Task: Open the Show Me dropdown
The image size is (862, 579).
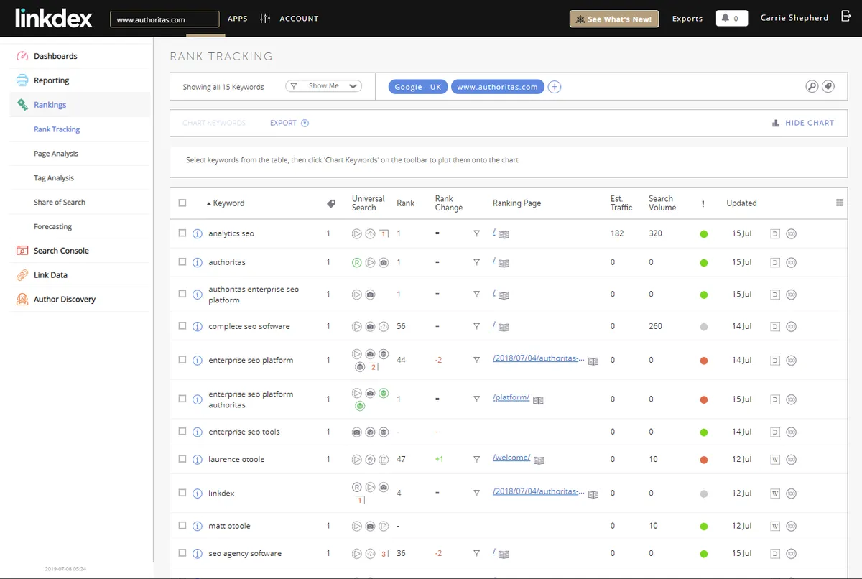Action: click(324, 86)
